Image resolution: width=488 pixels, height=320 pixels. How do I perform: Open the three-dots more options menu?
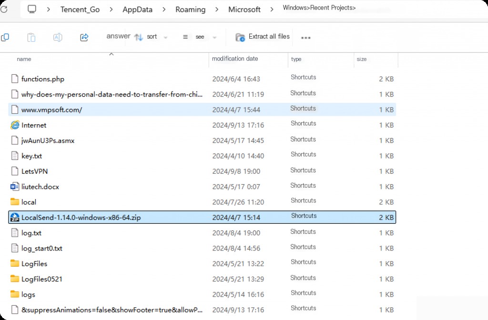pos(305,38)
